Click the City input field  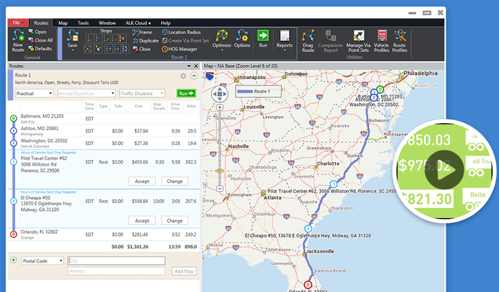coord(116,261)
